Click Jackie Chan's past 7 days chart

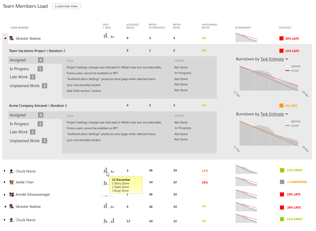point(105,183)
